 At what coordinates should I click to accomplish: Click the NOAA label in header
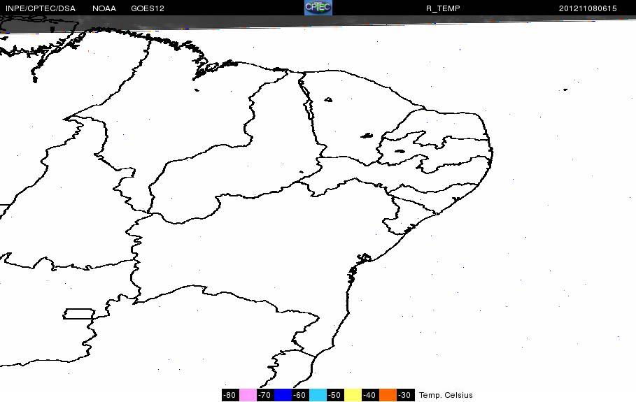[104, 8]
